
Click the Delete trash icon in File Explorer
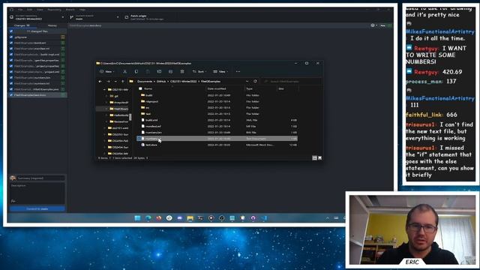[182, 71]
